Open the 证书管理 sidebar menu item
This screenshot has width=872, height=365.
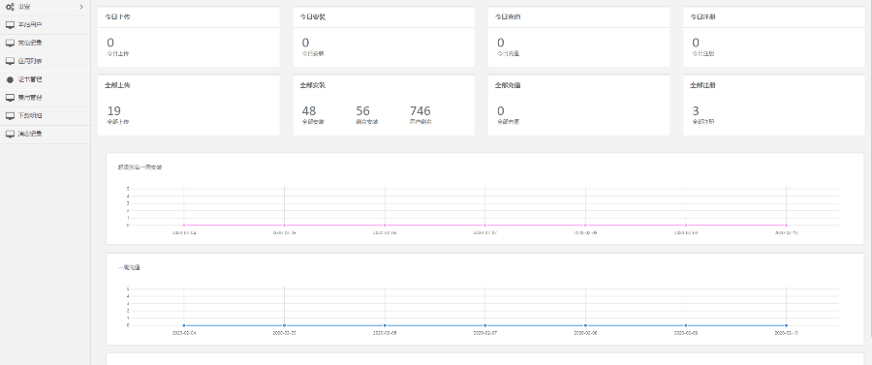(45, 79)
